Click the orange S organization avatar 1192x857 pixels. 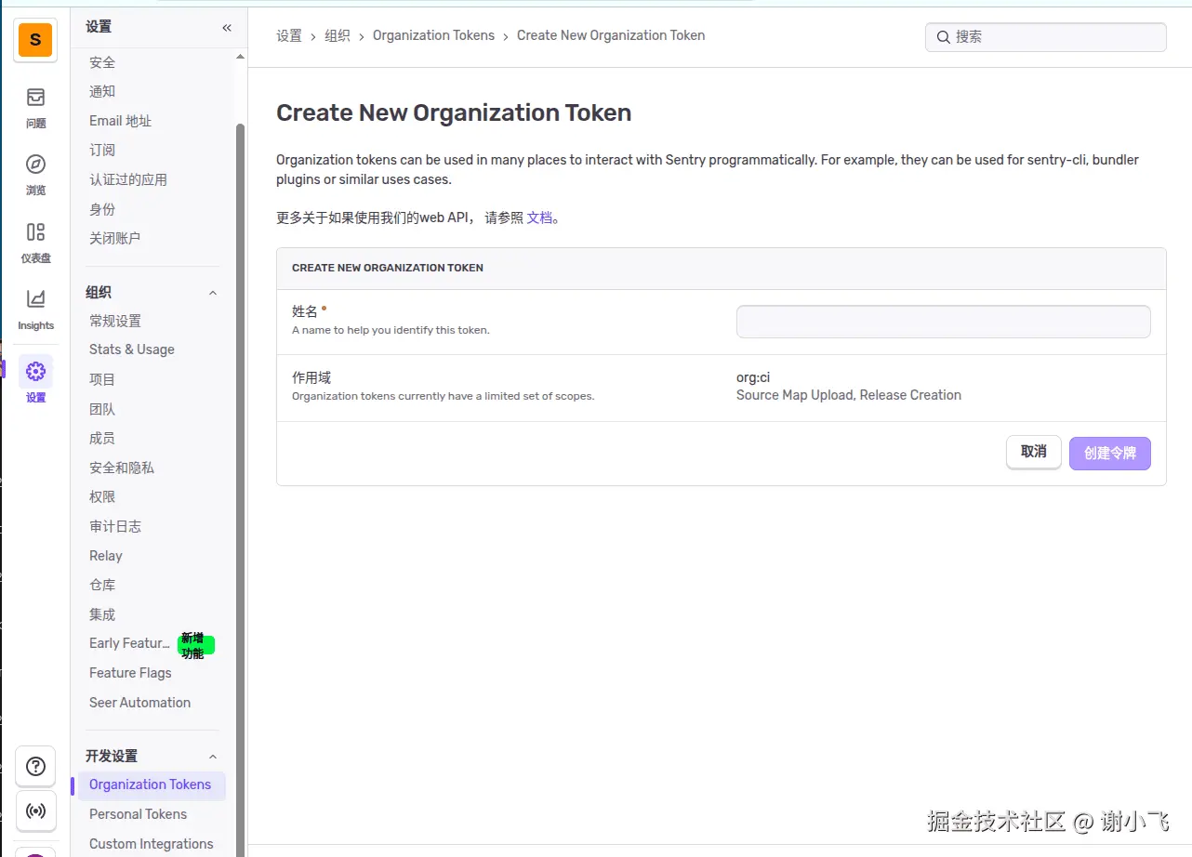click(34, 40)
